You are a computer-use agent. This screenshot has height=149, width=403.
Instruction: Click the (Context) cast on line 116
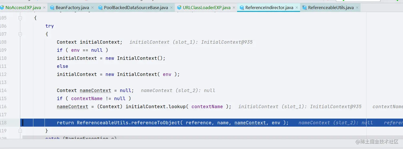[x=110, y=106]
